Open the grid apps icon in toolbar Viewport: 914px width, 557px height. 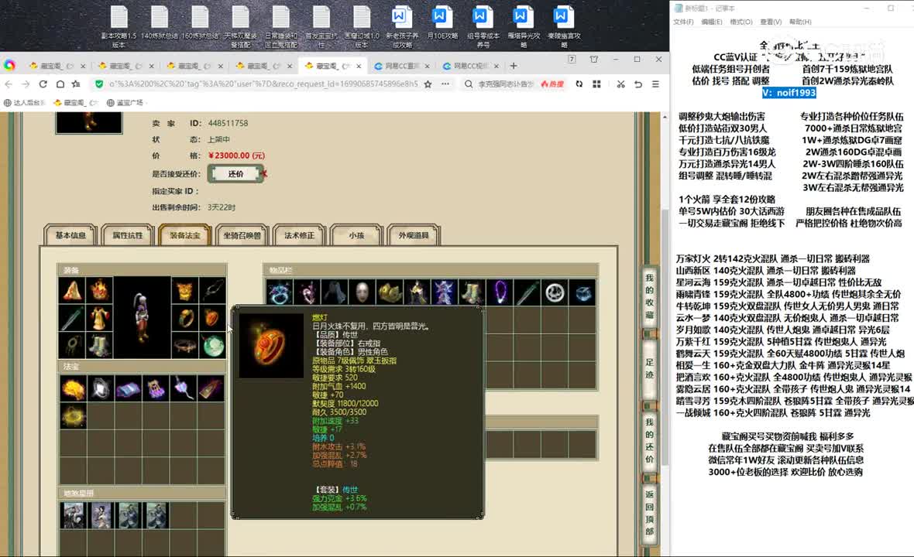click(x=596, y=84)
